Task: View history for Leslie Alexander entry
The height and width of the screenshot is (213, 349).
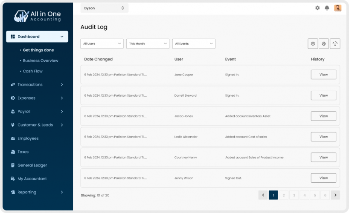Action: tap(323, 137)
